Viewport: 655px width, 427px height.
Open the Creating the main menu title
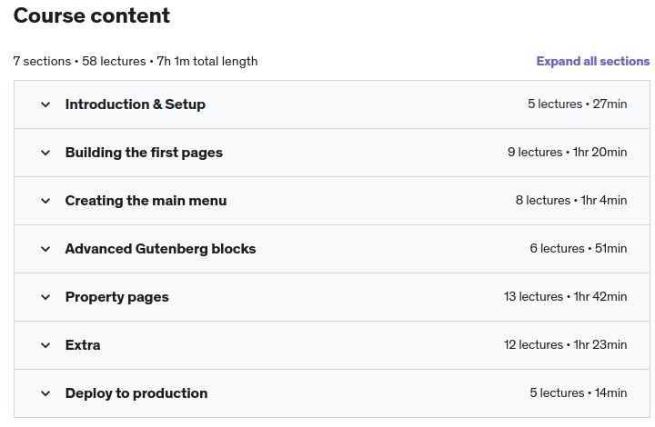(146, 201)
